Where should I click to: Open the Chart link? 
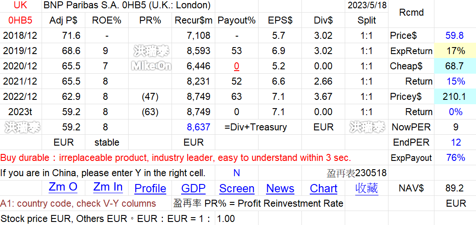click(x=323, y=188)
